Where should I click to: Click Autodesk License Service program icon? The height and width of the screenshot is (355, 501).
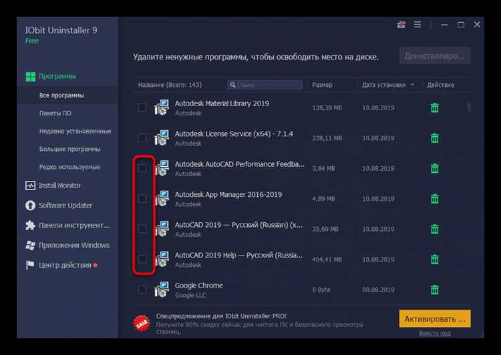pos(162,138)
